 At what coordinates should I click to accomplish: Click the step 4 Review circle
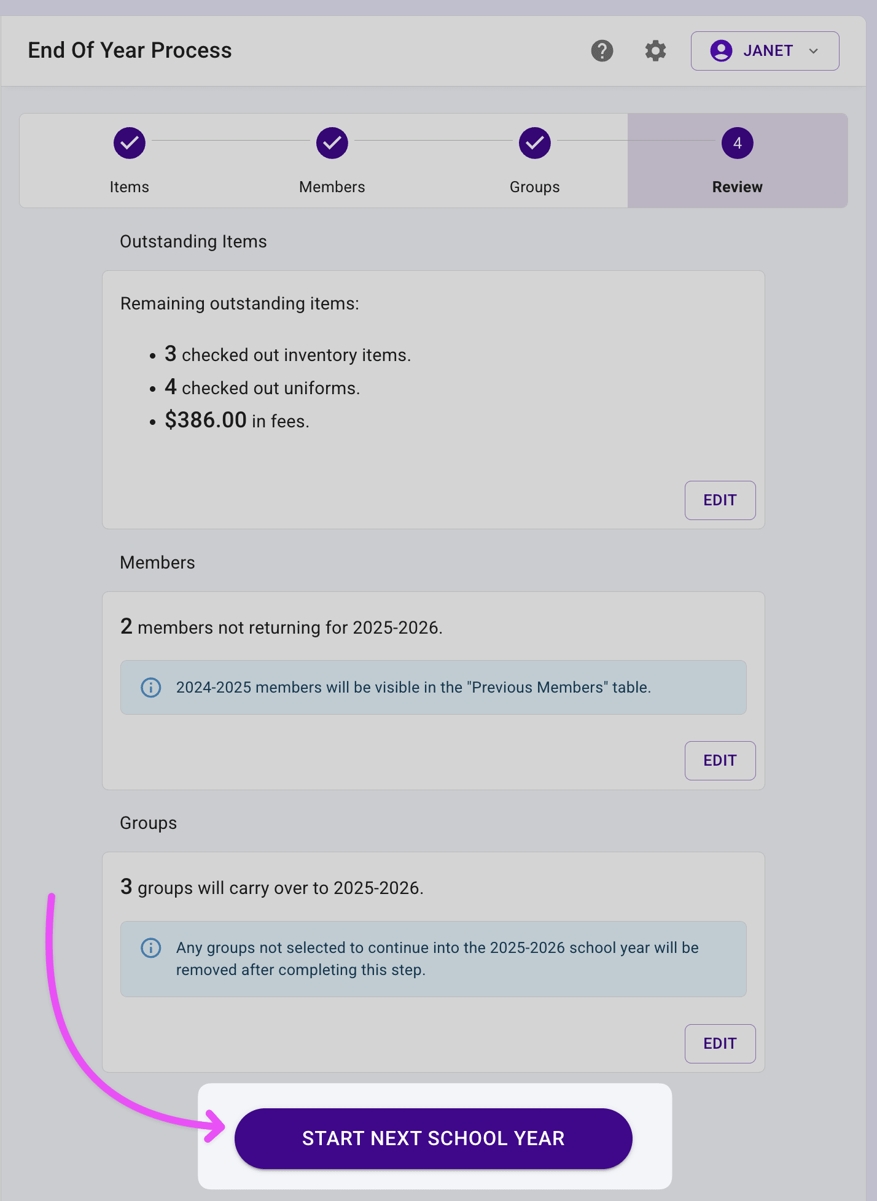pyautogui.click(x=737, y=143)
